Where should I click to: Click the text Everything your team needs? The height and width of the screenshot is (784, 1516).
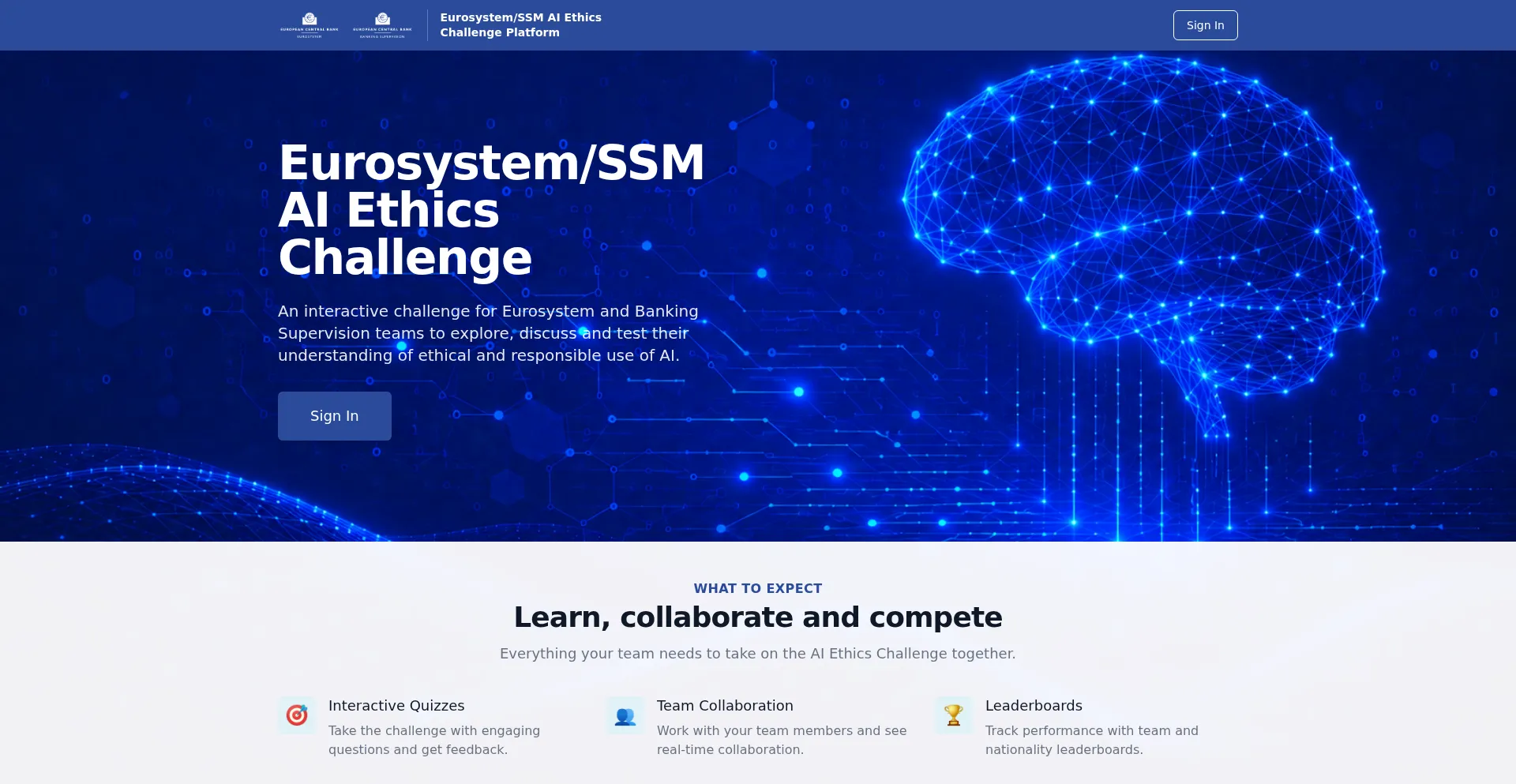[758, 654]
